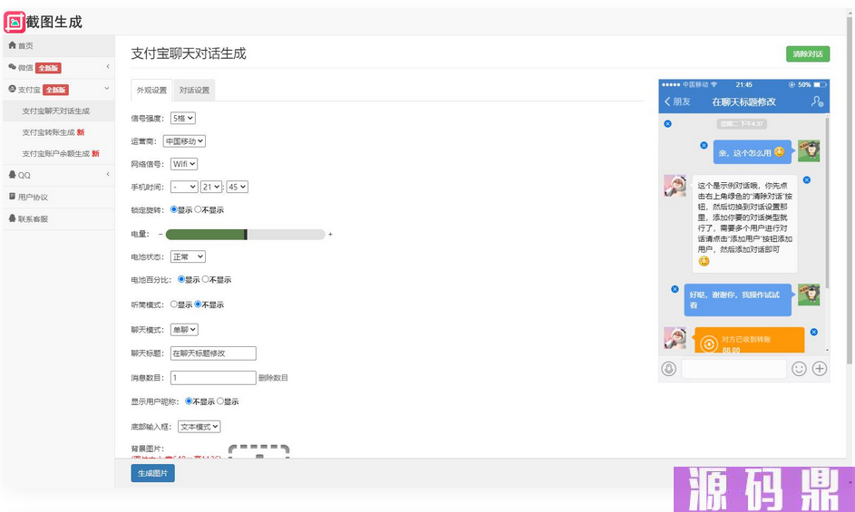Click the chat preview text input box
This screenshot has width=855, height=512.
[x=734, y=369]
